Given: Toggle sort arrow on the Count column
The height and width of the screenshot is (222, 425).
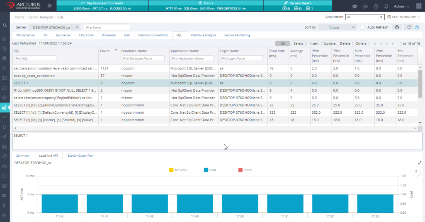Looking at the screenshot, I should coord(116,50).
